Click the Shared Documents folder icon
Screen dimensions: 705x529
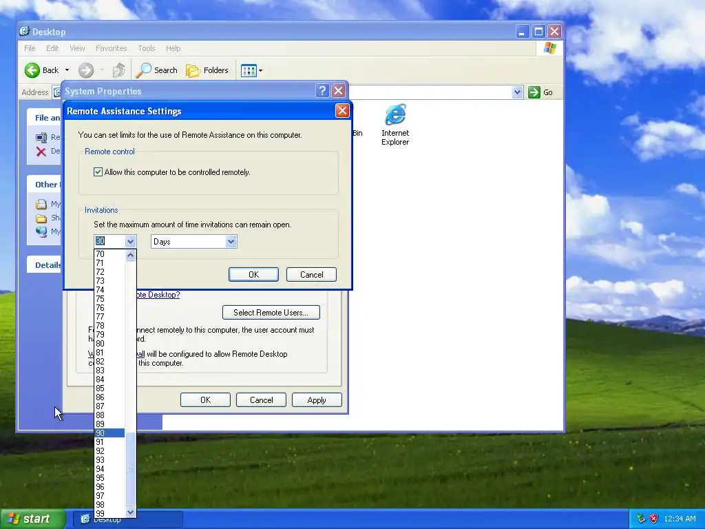point(41,218)
